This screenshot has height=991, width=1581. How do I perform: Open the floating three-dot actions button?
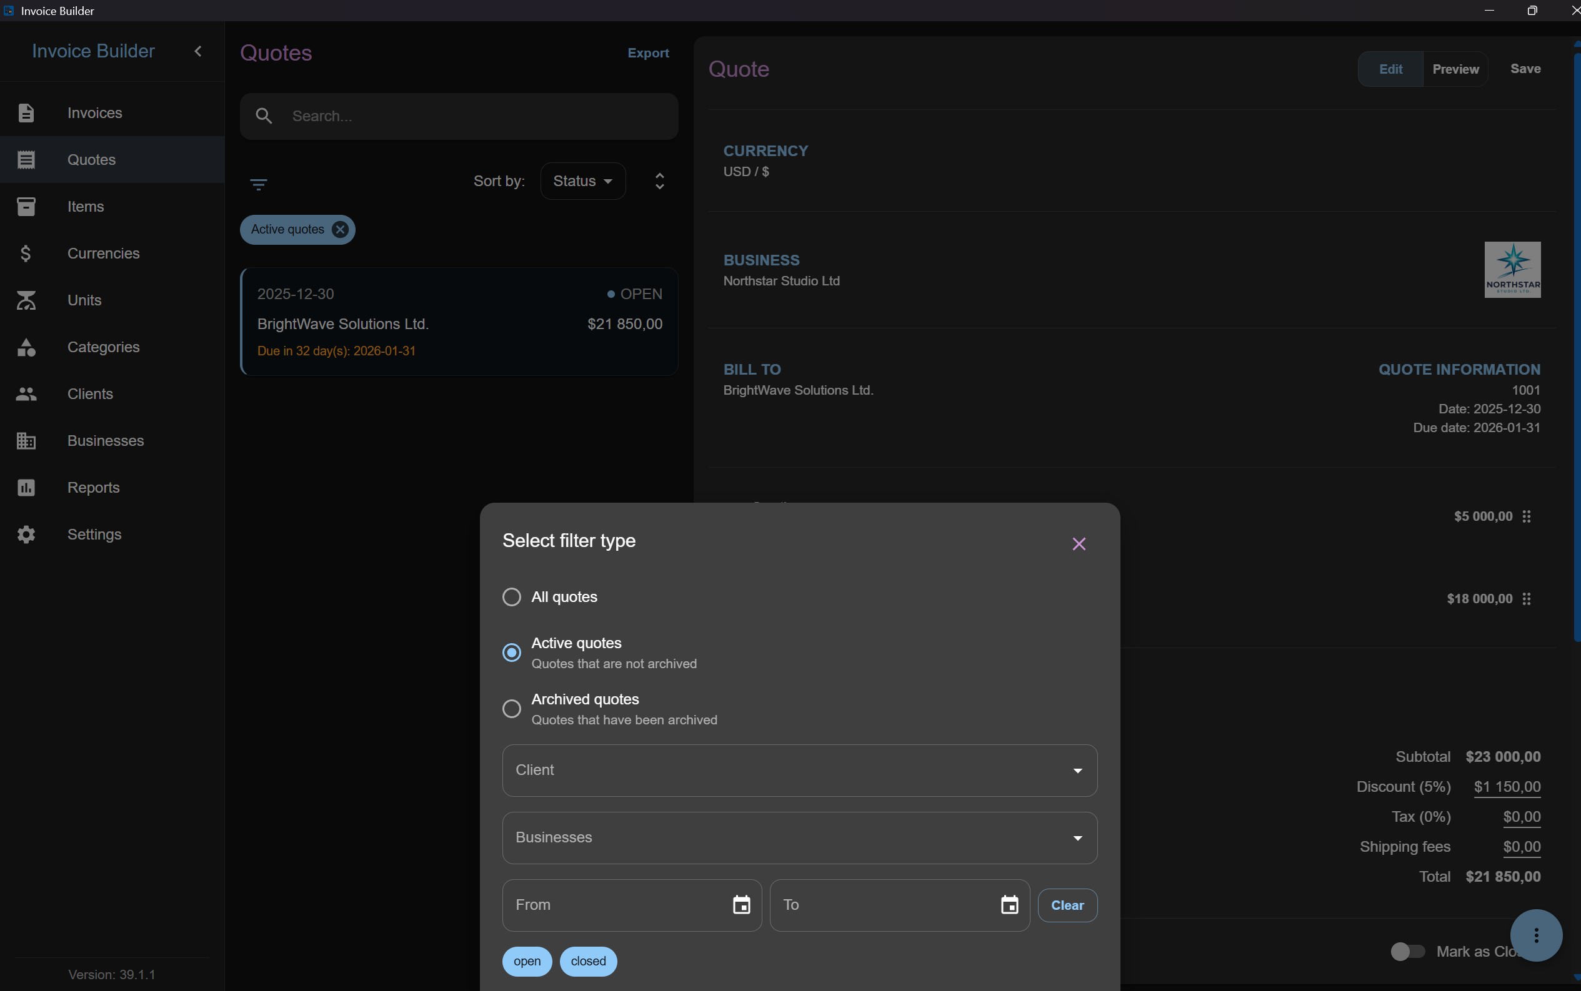coord(1536,935)
